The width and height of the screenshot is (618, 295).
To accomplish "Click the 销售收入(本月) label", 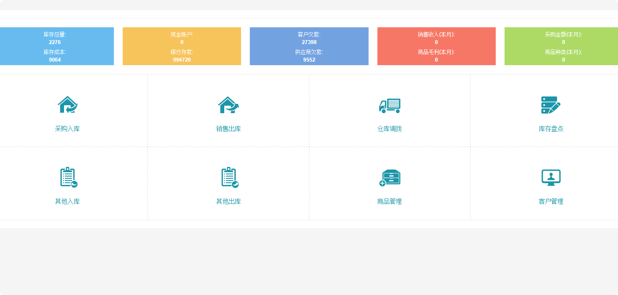I will point(436,34).
